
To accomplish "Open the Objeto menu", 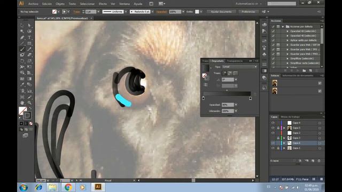I will tap(60, 4).
